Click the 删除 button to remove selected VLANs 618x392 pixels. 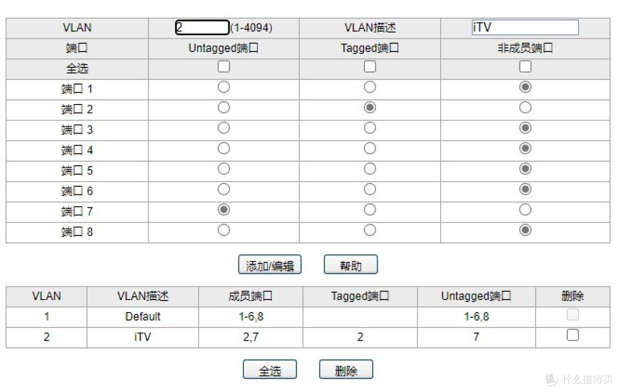[346, 369]
